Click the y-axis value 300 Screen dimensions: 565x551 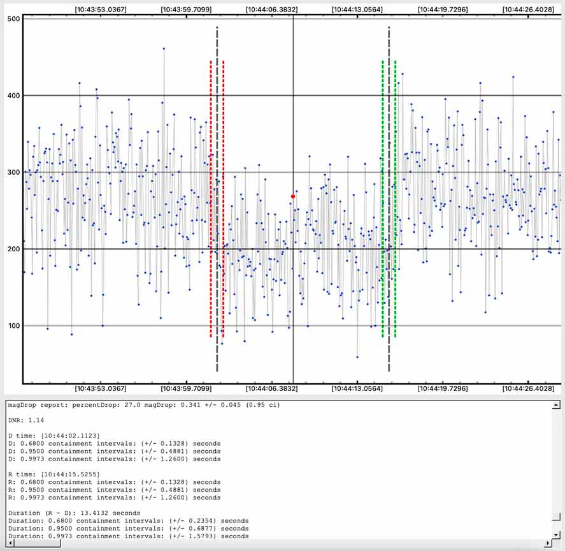[x=13, y=172]
